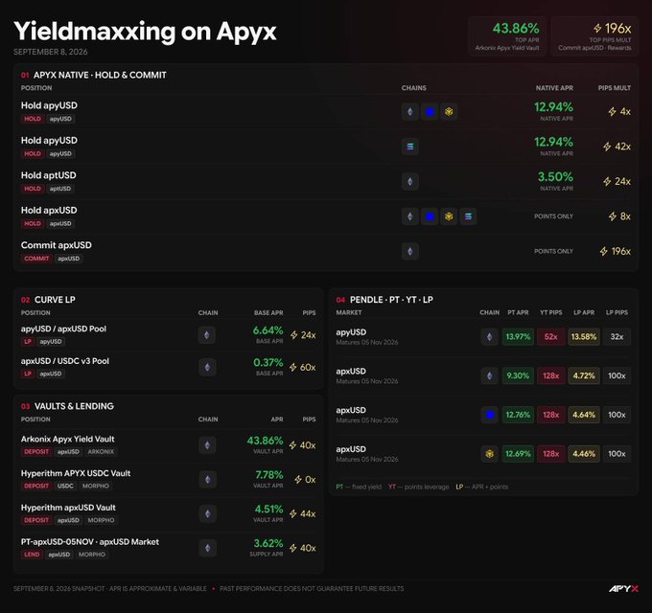Click the Ethereum icon for Arkonix Apyx Yield Vault
This screenshot has height=613, width=652.
pos(207,445)
